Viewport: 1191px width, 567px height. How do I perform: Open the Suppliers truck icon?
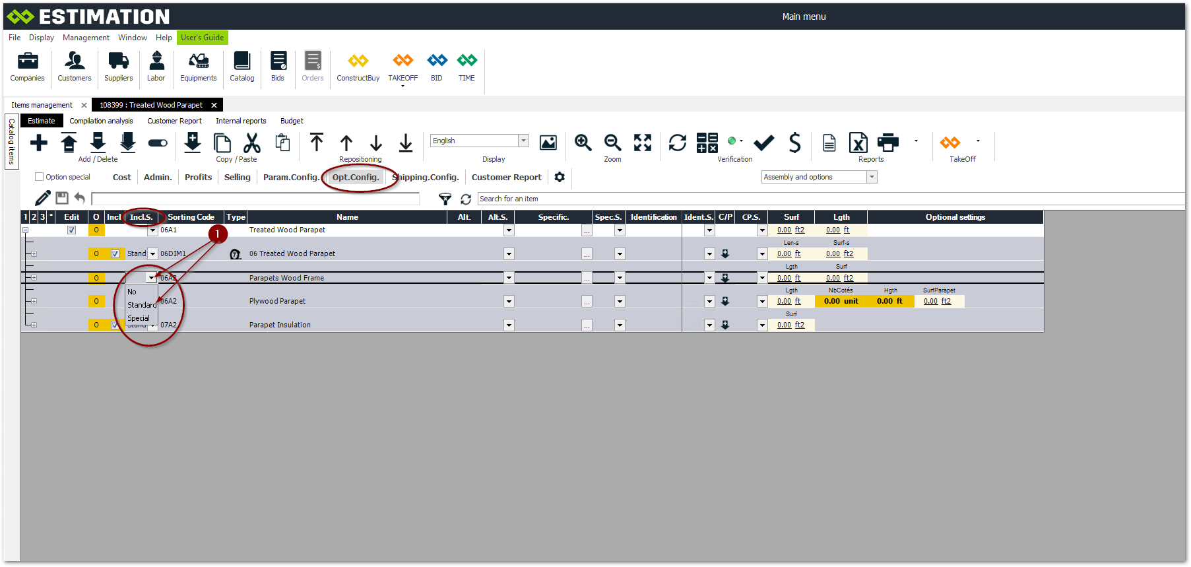[x=118, y=61]
